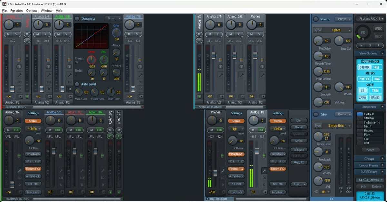This screenshot has width=387, height=202.
Task: Open the Echo Preset dropdown
Action: (343, 115)
